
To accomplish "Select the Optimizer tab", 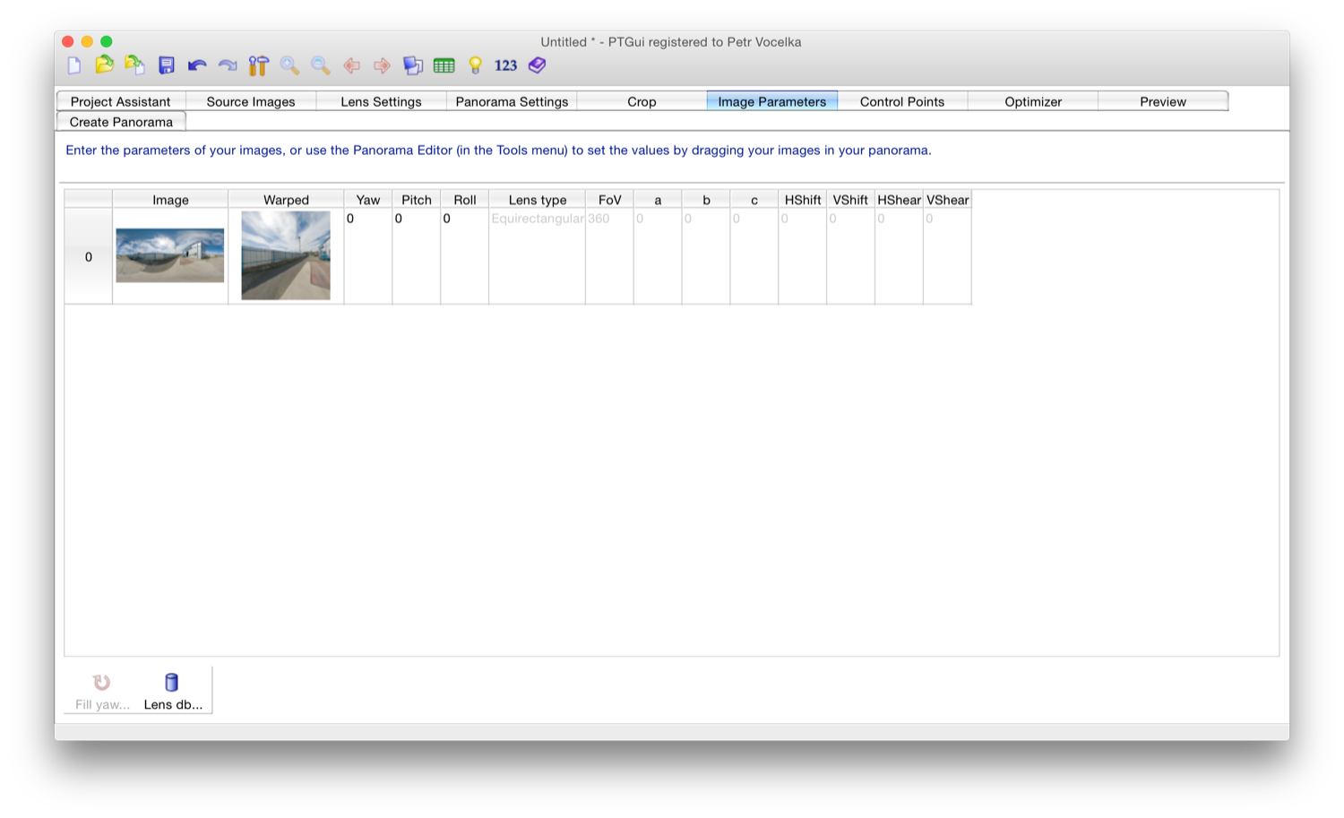I will [x=1032, y=101].
